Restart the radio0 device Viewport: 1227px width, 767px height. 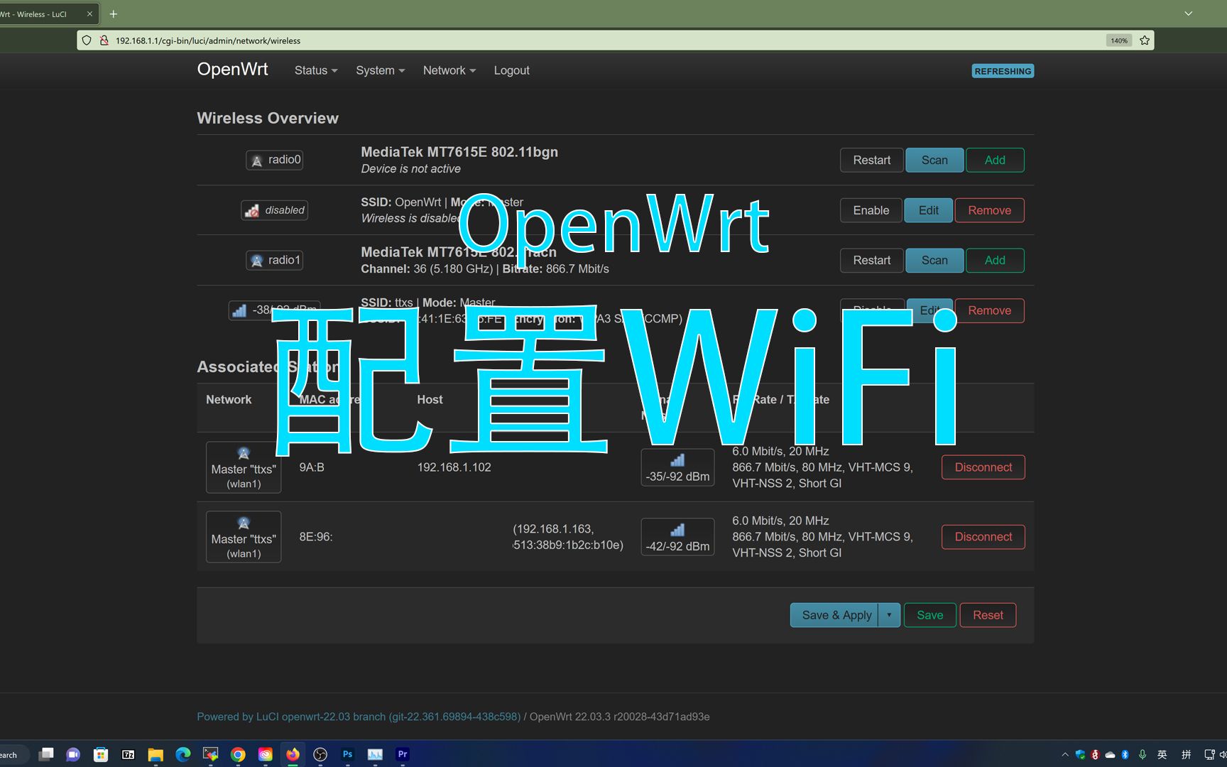coord(871,160)
